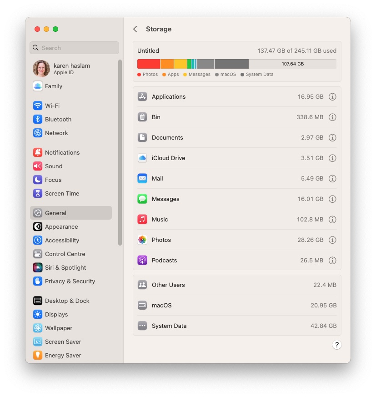
Task: Click the Screen Time hourglass icon
Action: tap(38, 193)
